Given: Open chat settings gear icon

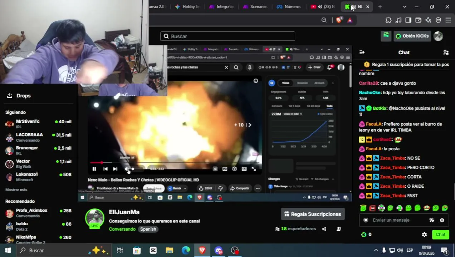Looking at the screenshot, I should 424,235.
